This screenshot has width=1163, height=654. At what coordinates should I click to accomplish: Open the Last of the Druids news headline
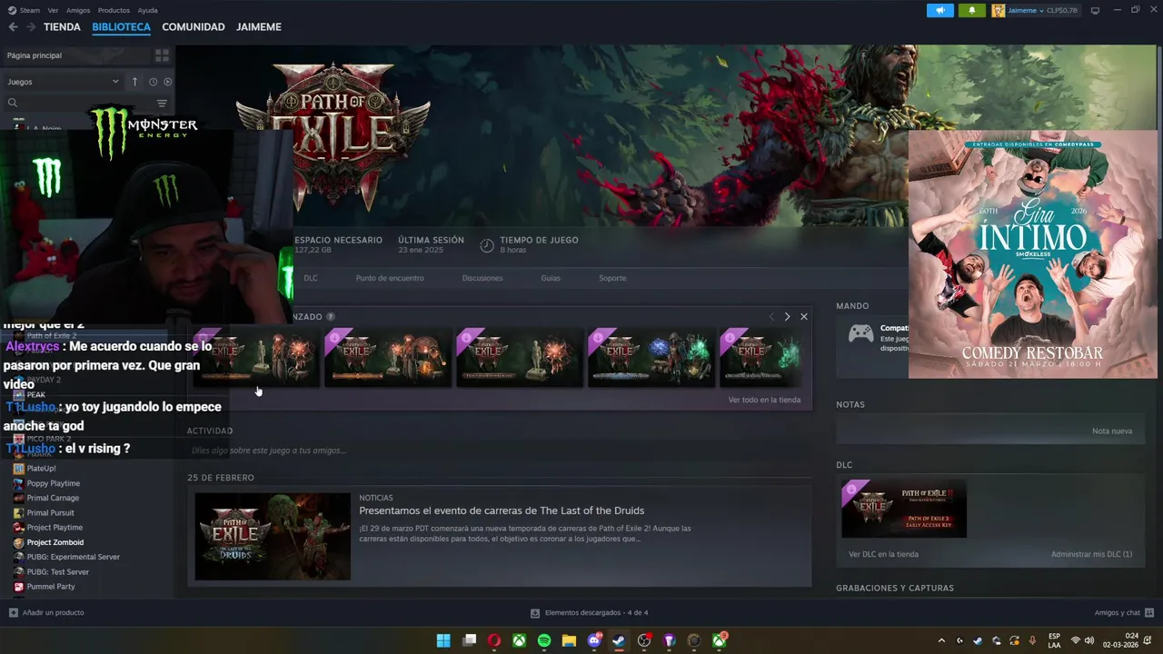[x=502, y=510]
